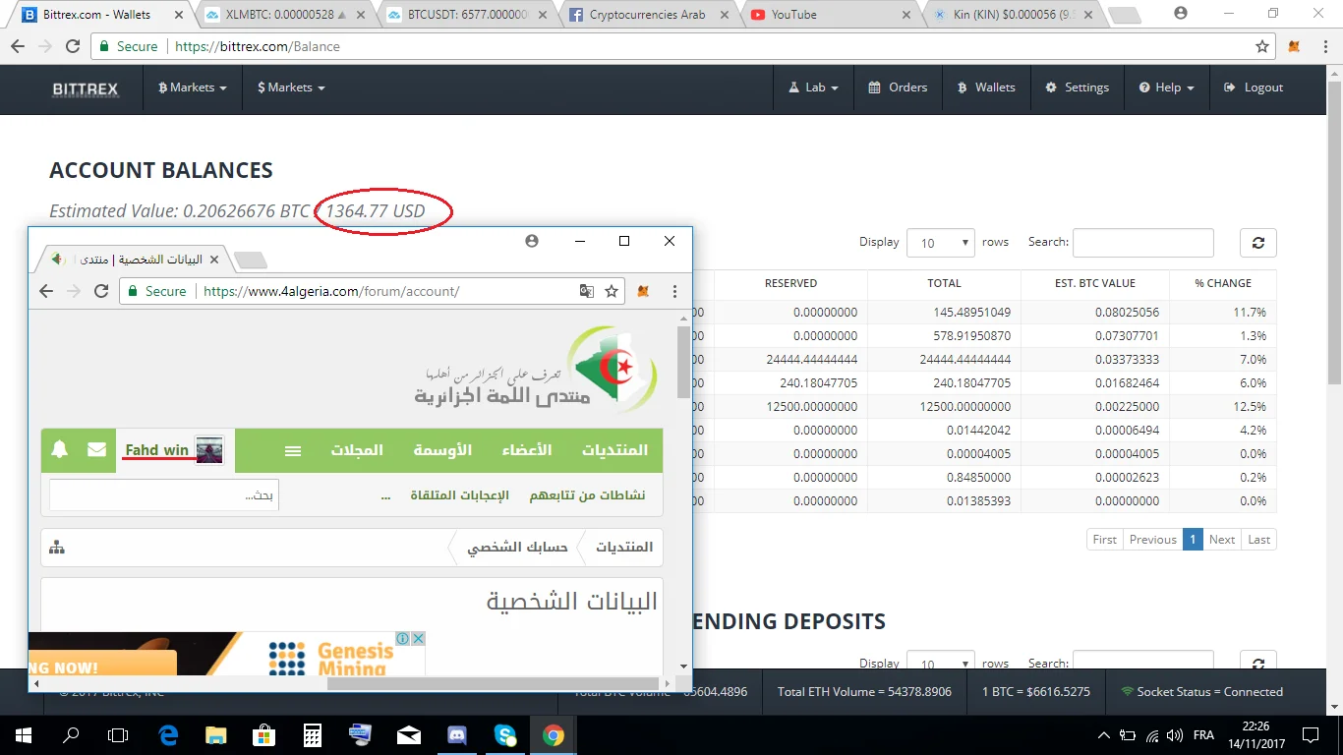Click the Fahd win username link
This screenshot has width=1343, height=755.
tap(156, 450)
